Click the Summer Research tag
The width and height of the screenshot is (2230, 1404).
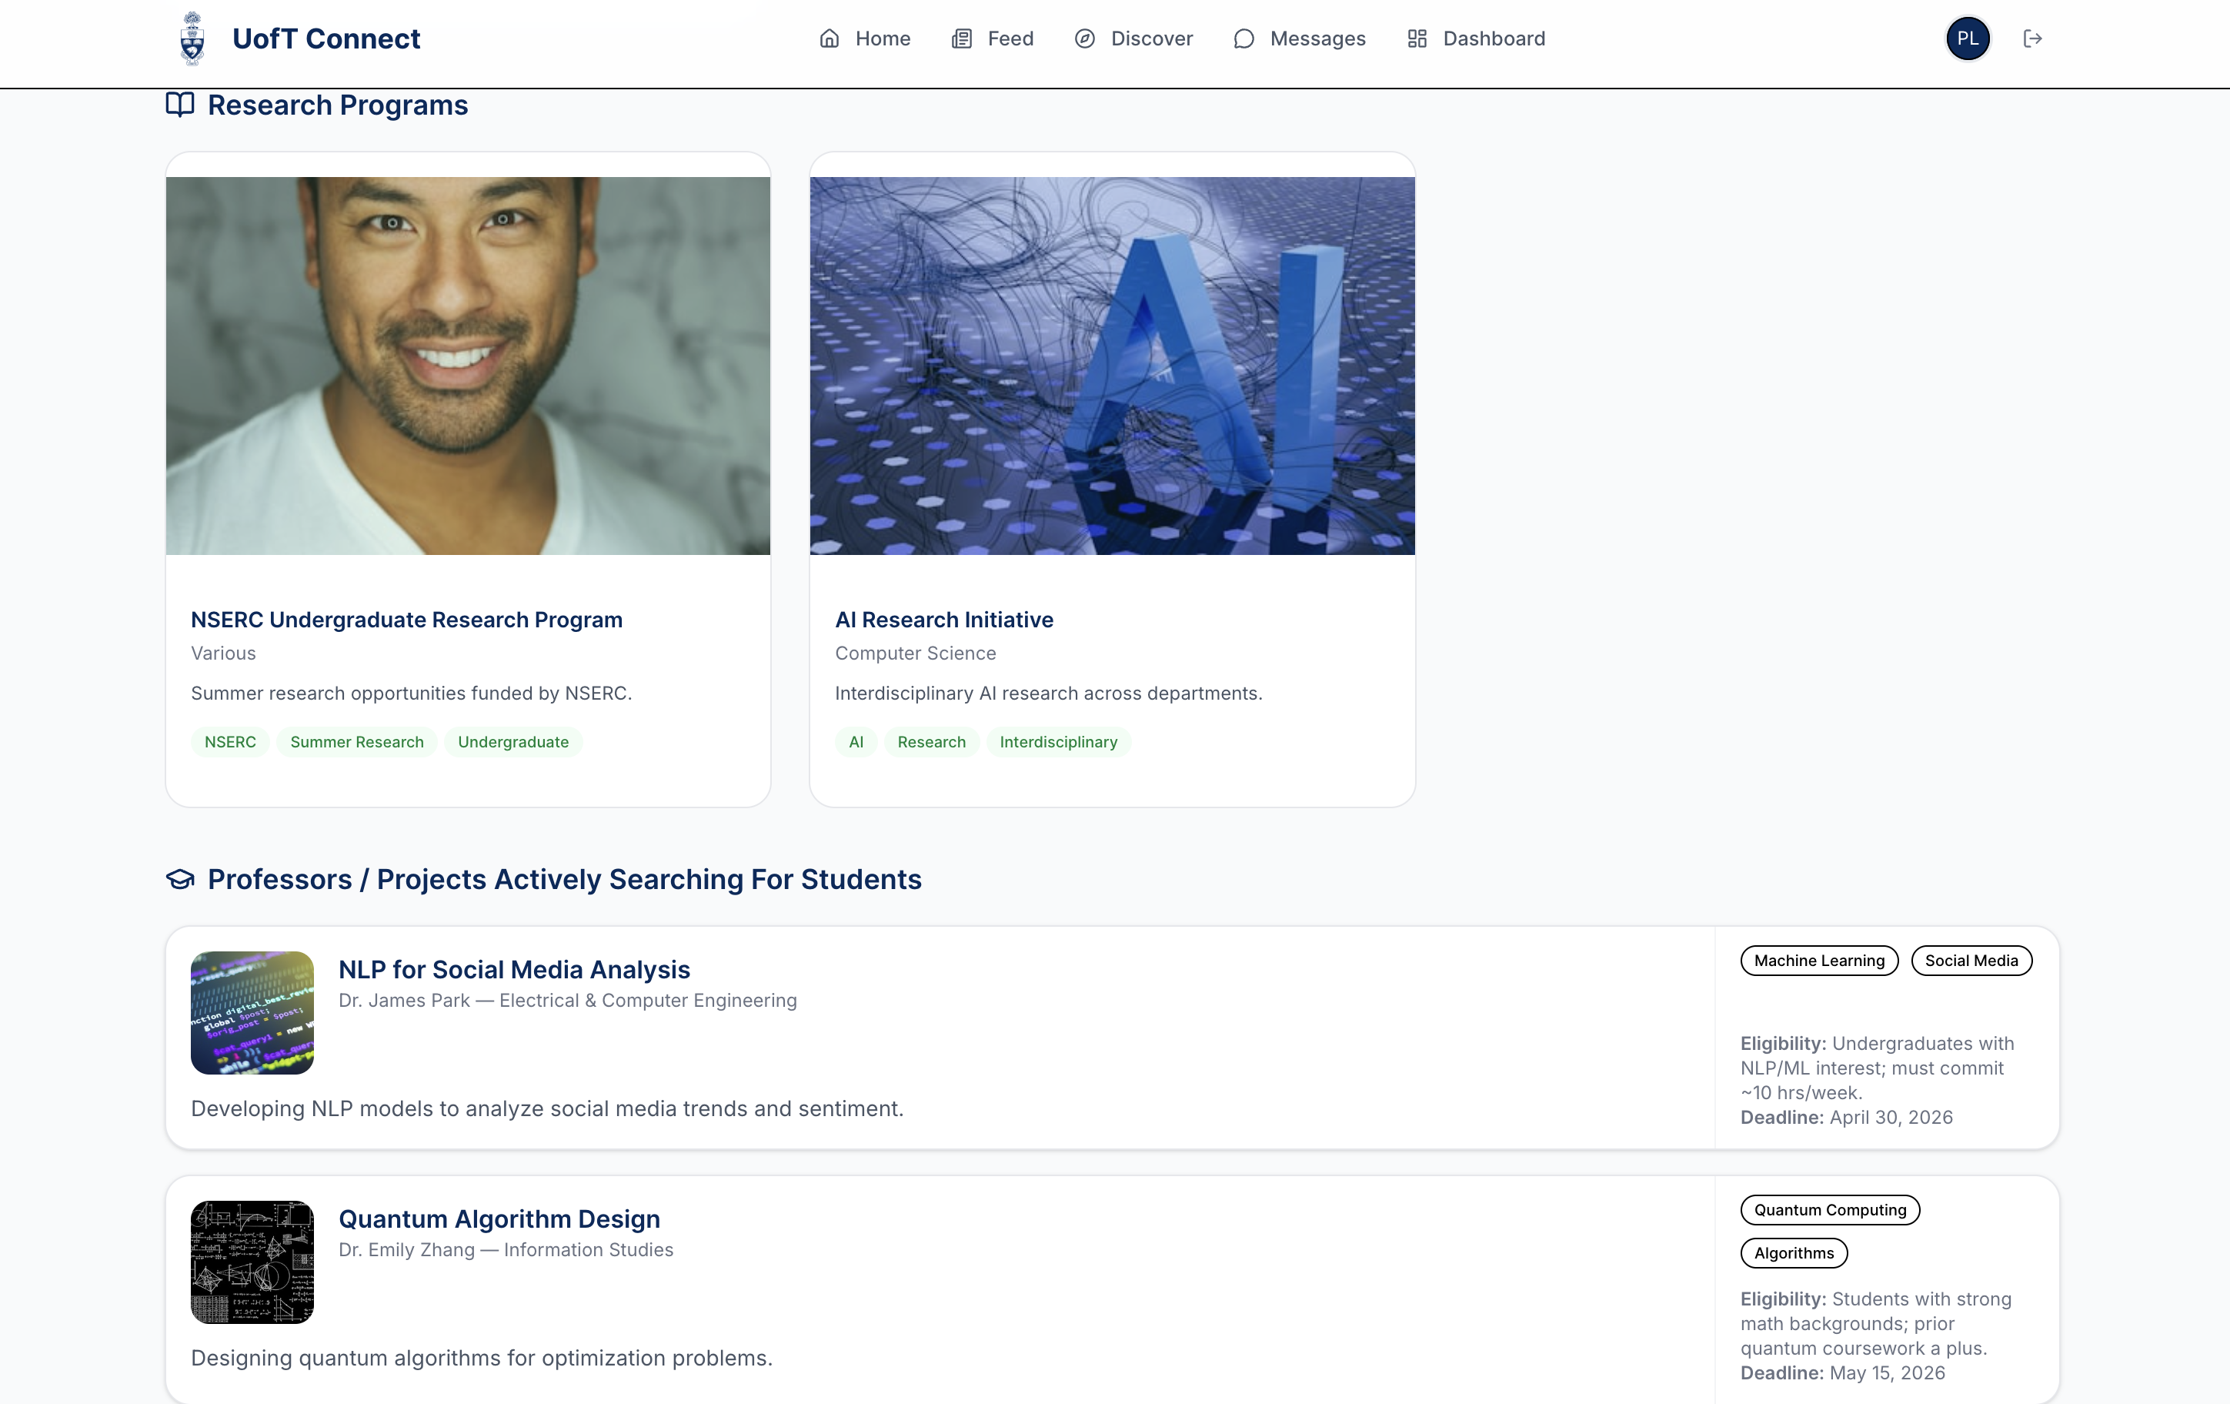(356, 742)
